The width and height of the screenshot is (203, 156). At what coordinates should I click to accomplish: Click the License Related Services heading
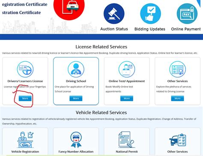click(x=101, y=47)
